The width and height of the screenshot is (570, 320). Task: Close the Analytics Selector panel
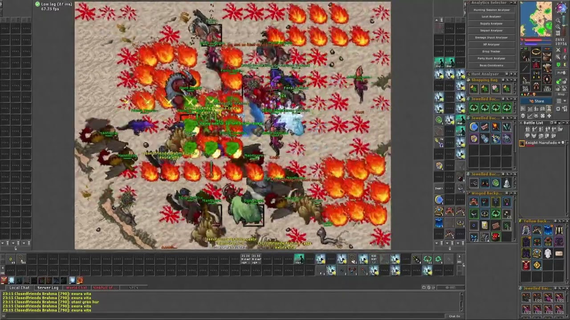(515, 3)
